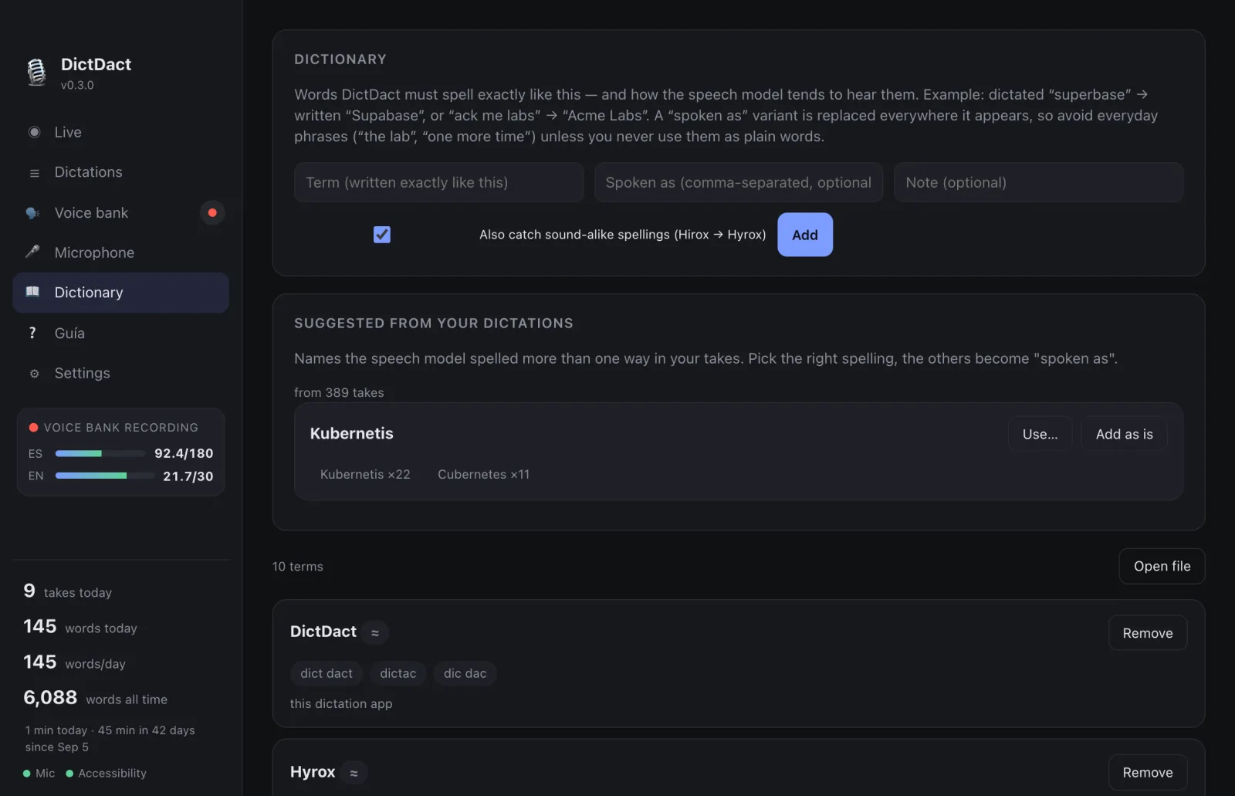Go to Dictations in the sidebar
1235x796 pixels.
point(120,172)
